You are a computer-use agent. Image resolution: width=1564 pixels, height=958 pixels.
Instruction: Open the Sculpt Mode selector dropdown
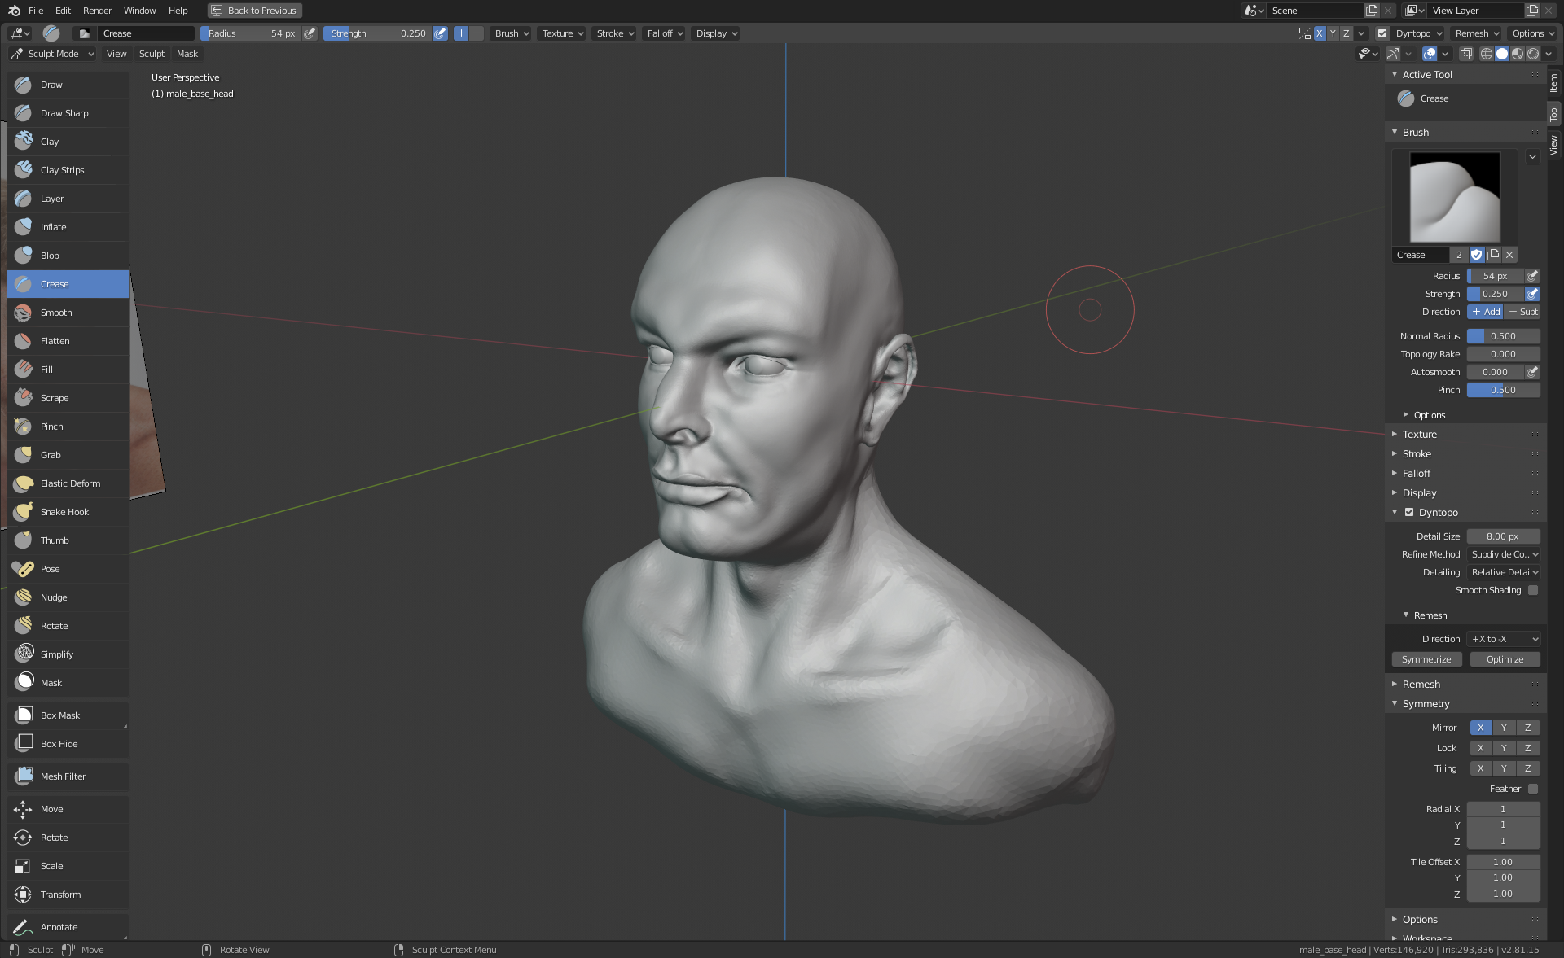(53, 54)
